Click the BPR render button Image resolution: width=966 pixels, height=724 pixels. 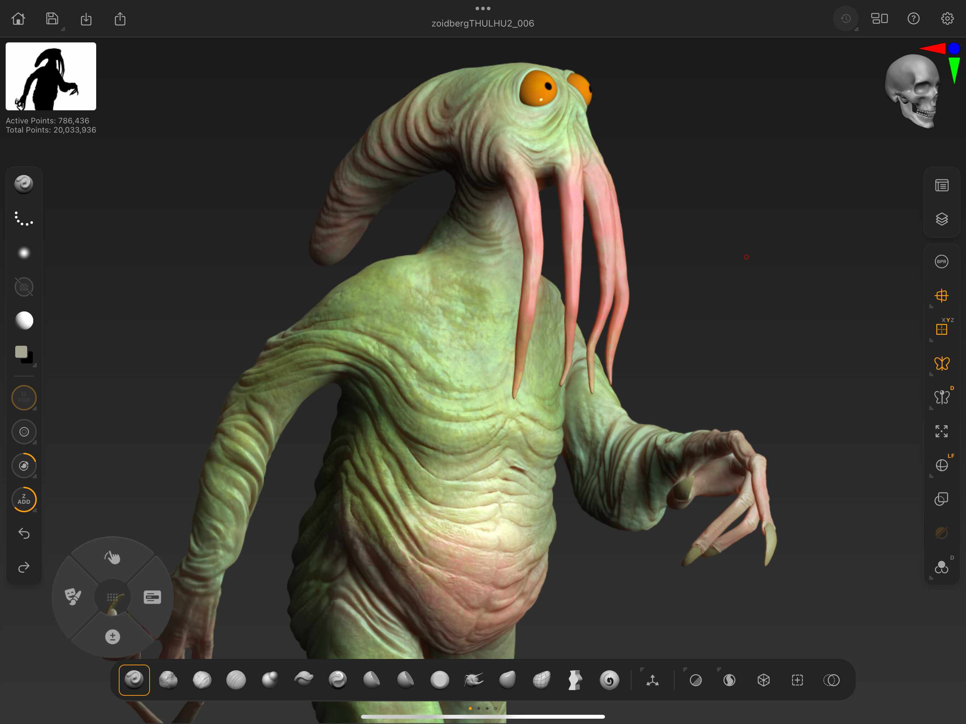pyautogui.click(x=942, y=262)
